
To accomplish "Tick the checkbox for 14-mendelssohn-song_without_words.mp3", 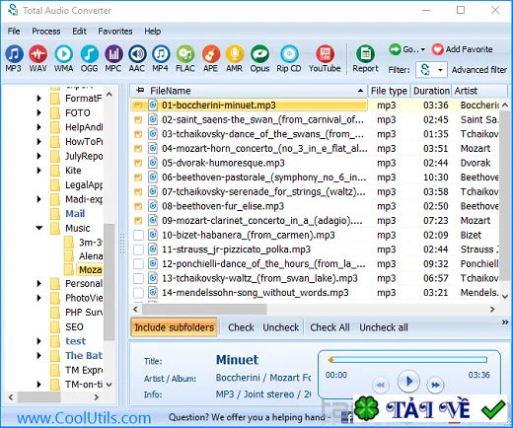I will point(138,293).
